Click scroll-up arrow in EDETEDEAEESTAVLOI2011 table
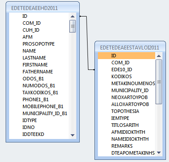Image resolution: width=169 pixels, height=162 pixels. (x=159, y=56)
